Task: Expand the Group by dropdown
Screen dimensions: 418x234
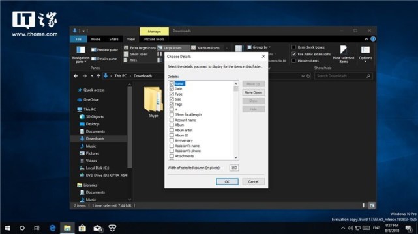Action: pos(259,47)
